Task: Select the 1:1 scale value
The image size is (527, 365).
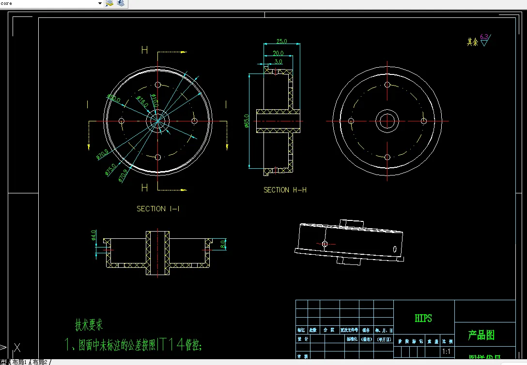Action: pos(446,351)
